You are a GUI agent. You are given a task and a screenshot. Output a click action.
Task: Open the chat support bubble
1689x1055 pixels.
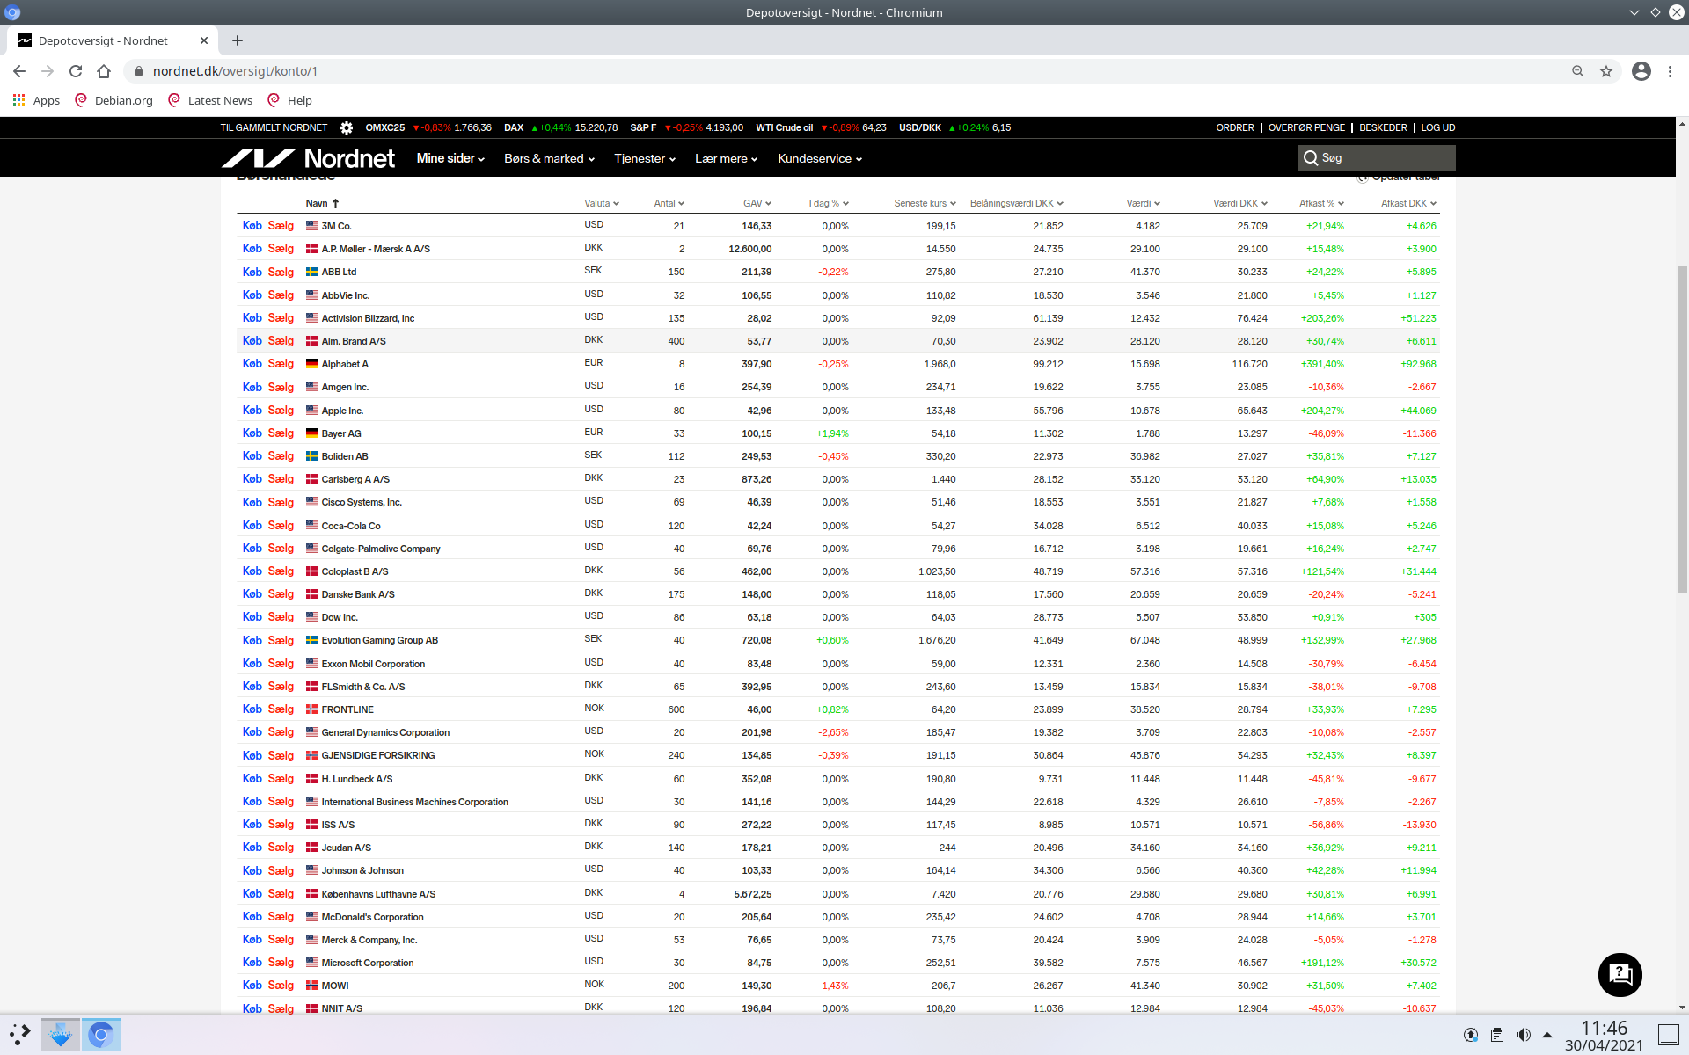[1620, 974]
